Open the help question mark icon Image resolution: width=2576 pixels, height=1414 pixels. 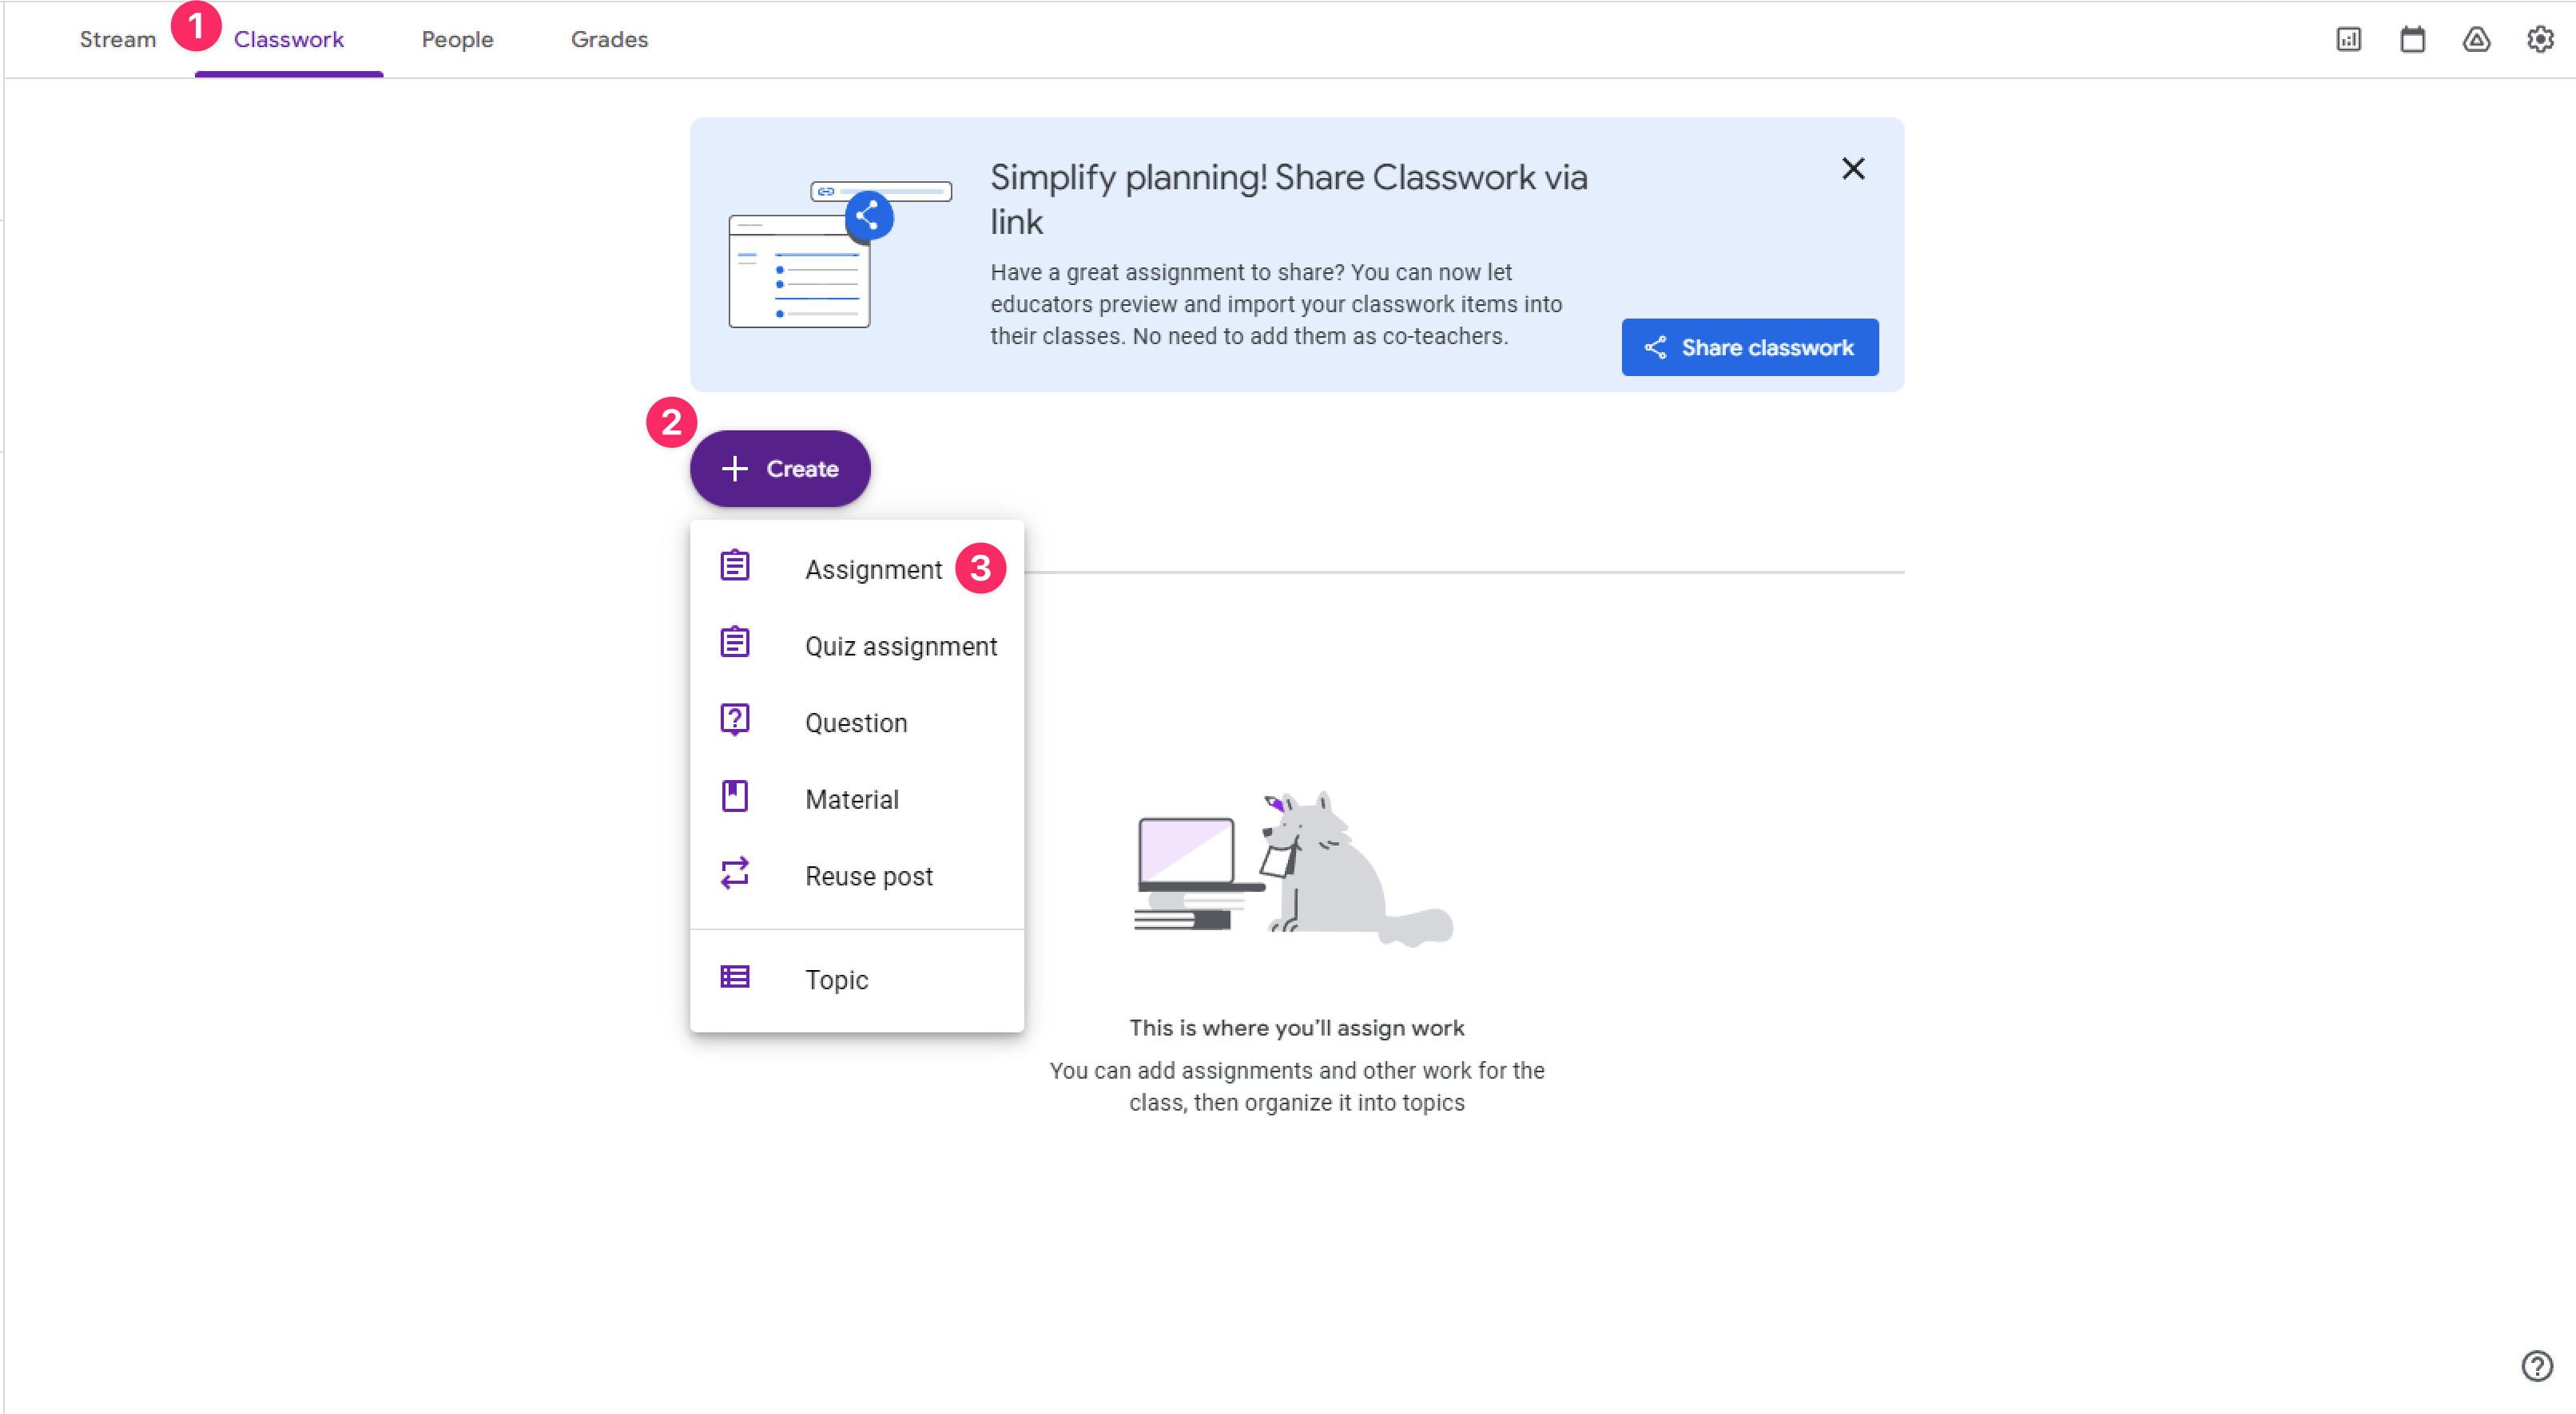click(x=2536, y=1365)
